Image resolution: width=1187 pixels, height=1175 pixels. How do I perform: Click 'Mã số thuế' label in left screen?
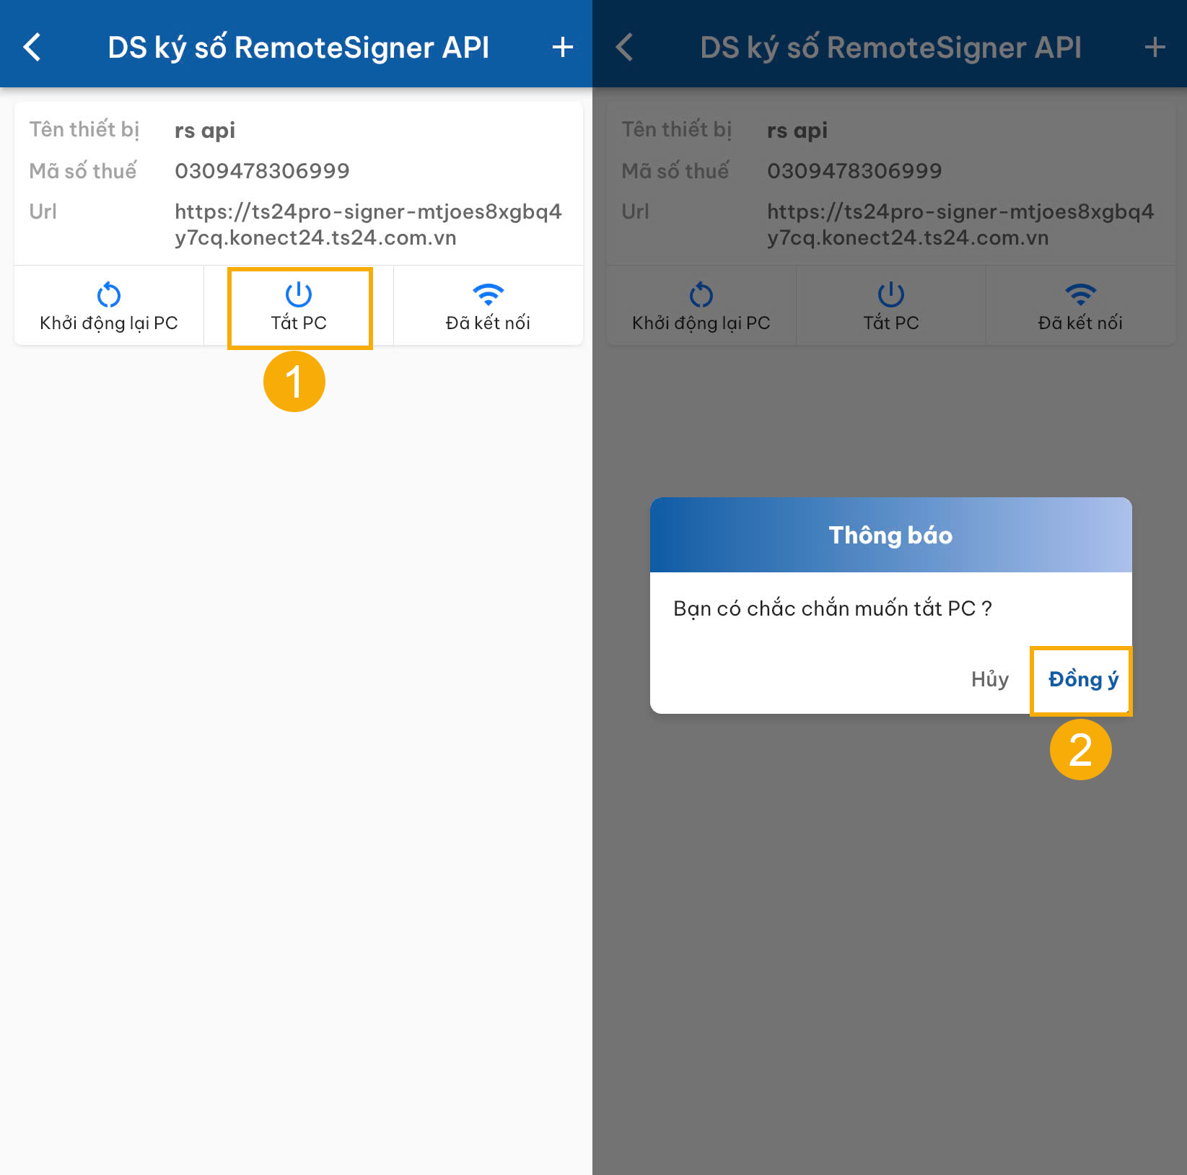click(83, 171)
